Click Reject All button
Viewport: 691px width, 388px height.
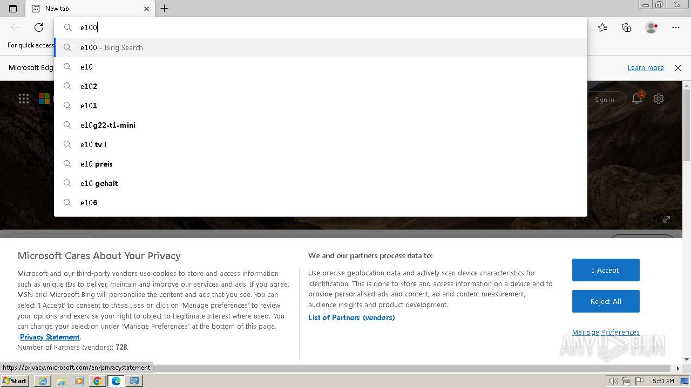pos(606,301)
